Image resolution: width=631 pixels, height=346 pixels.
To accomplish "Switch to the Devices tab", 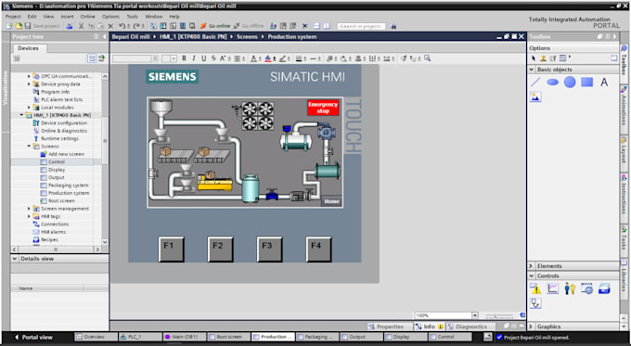I will pos(28,48).
